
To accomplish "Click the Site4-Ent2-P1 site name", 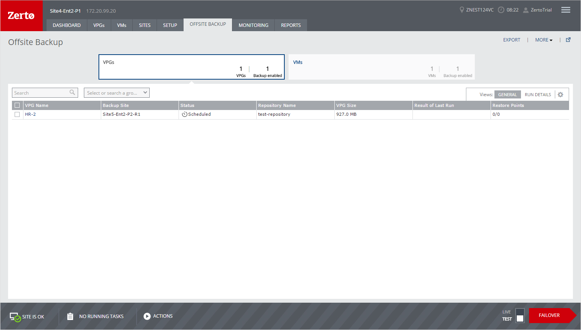I will (65, 11).
